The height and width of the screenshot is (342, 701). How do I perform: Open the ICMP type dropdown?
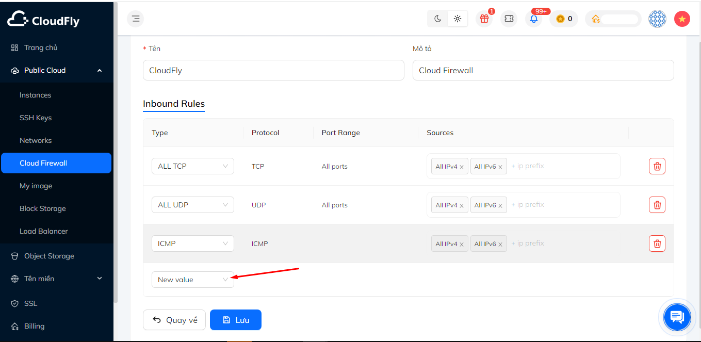193,243
